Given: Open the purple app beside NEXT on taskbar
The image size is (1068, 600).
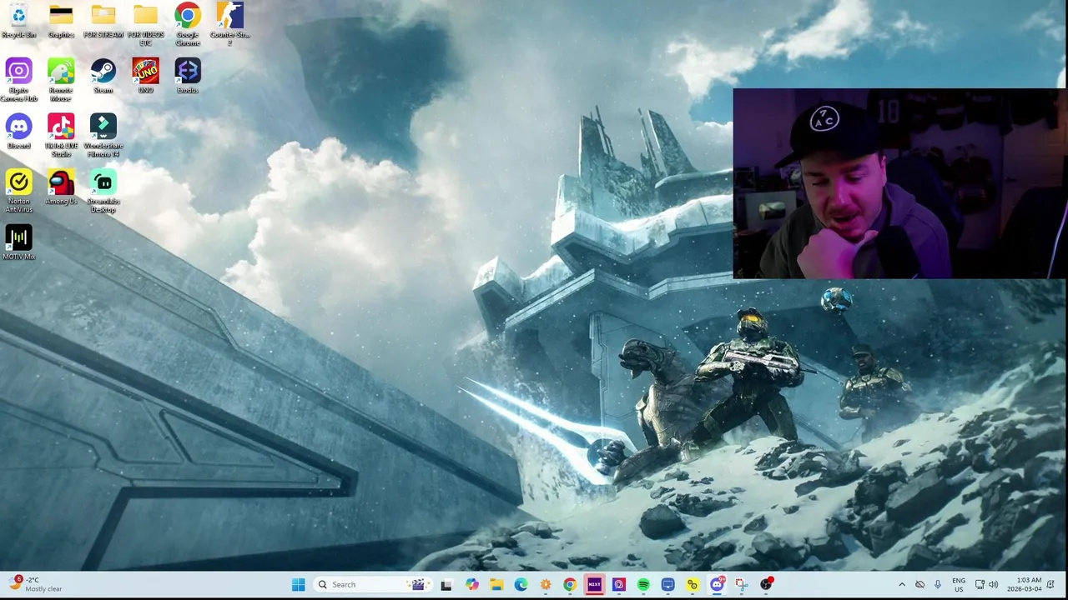Looking at the screenshot, I should (x=619, y=585).
